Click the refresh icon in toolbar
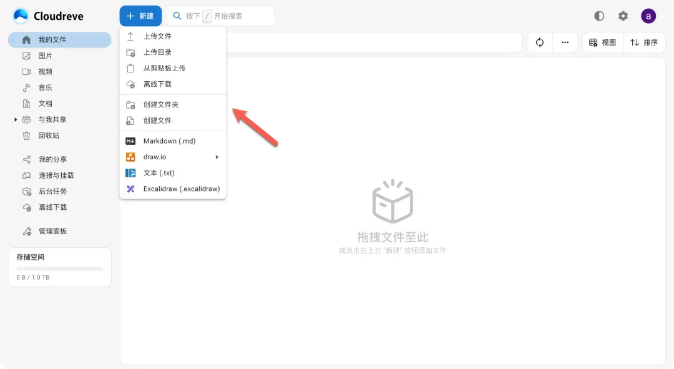This screenshot has height=369, width=674. point(539,42)
